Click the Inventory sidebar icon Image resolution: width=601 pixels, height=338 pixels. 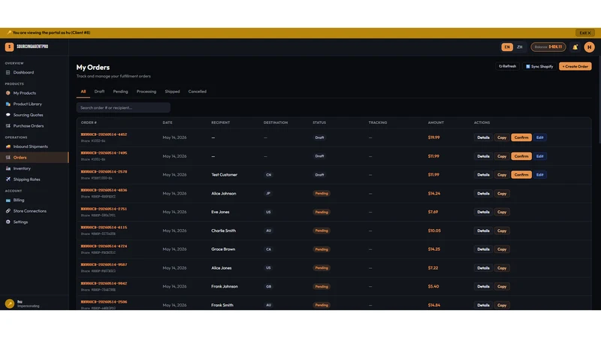coord(8,168)
